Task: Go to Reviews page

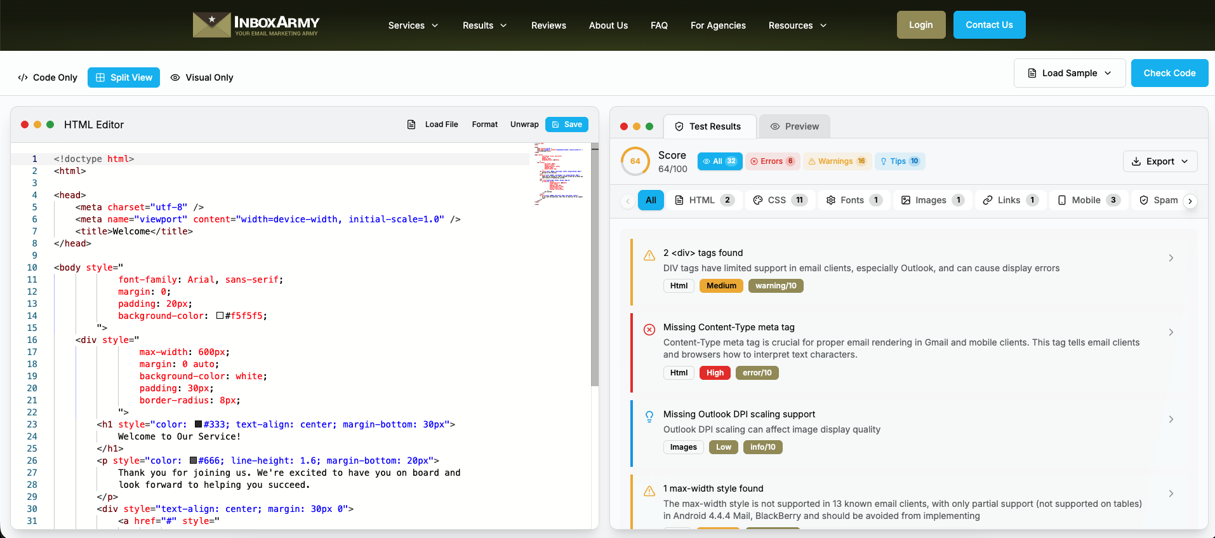Action: pyautogui.click(x=548, y=25)
